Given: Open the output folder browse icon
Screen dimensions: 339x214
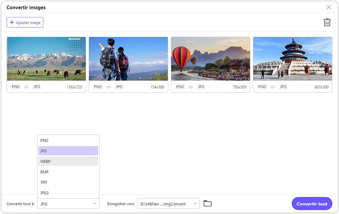Looking at the screenshot, I should (x=207, y=203).
